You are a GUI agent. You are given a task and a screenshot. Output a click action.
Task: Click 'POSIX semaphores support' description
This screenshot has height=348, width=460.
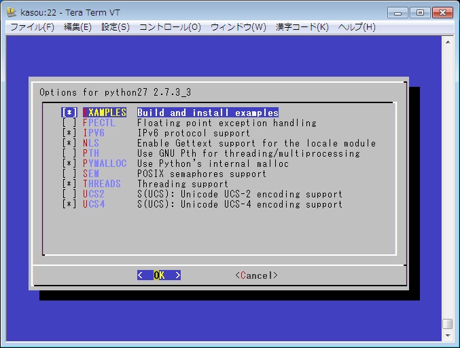pos(202,174)
